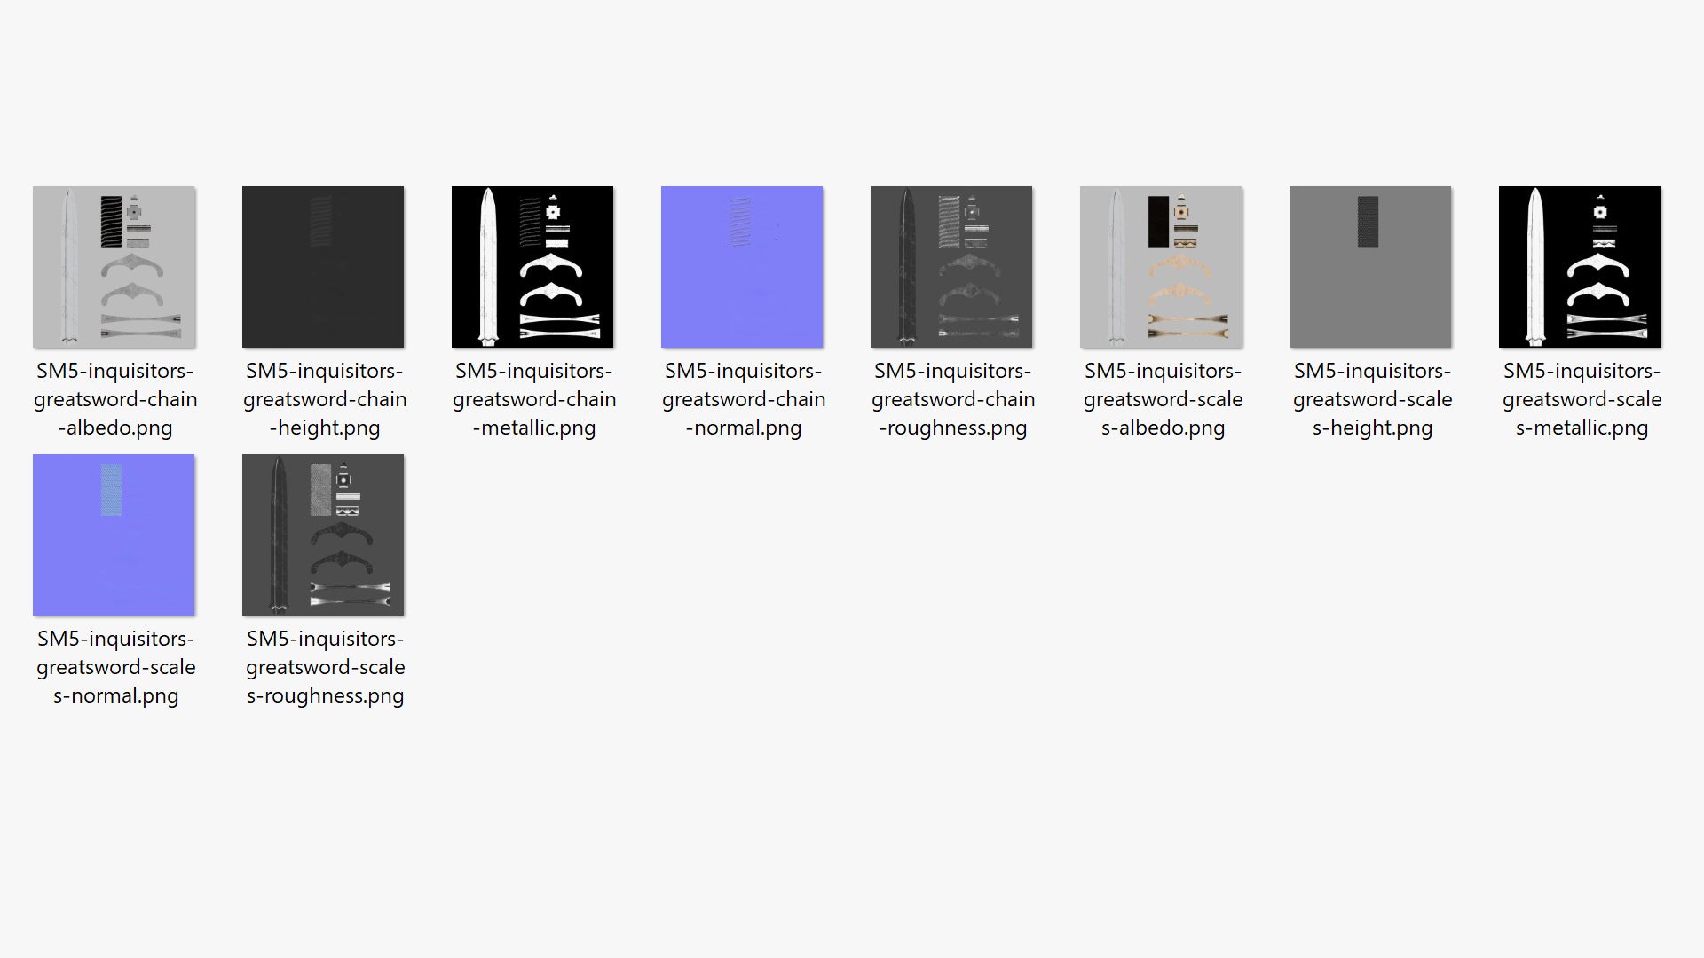
Task: Click the greatsword-chain-albedo.png filename label
Action: (x=115, y=399)
